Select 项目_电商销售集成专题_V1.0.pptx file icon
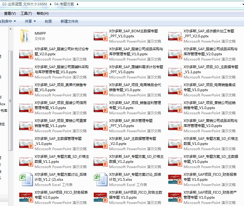The height and width of the screenshot is (206, 244). [175, 90]
